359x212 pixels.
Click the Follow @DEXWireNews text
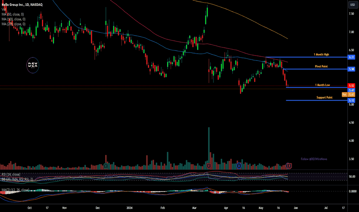(x=314, y=159)
